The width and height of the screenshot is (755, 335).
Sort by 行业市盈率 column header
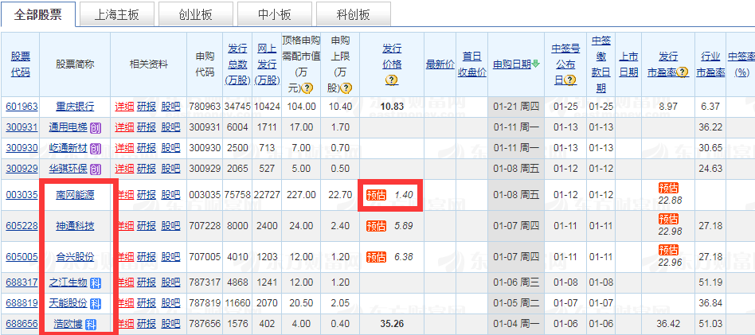pos(710,64)
